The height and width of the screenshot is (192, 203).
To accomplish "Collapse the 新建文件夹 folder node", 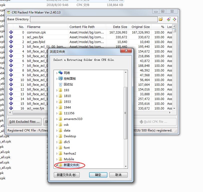I will point(57,165).
